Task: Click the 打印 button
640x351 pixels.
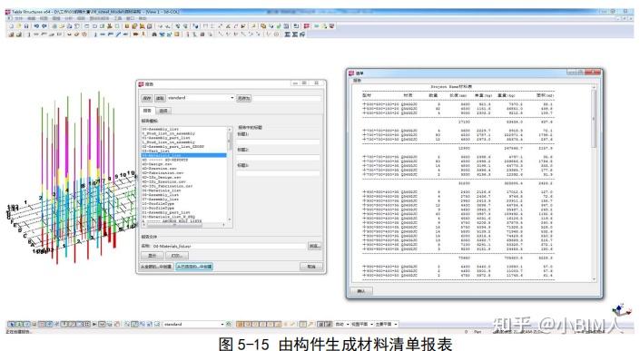Action: [177, 256]
